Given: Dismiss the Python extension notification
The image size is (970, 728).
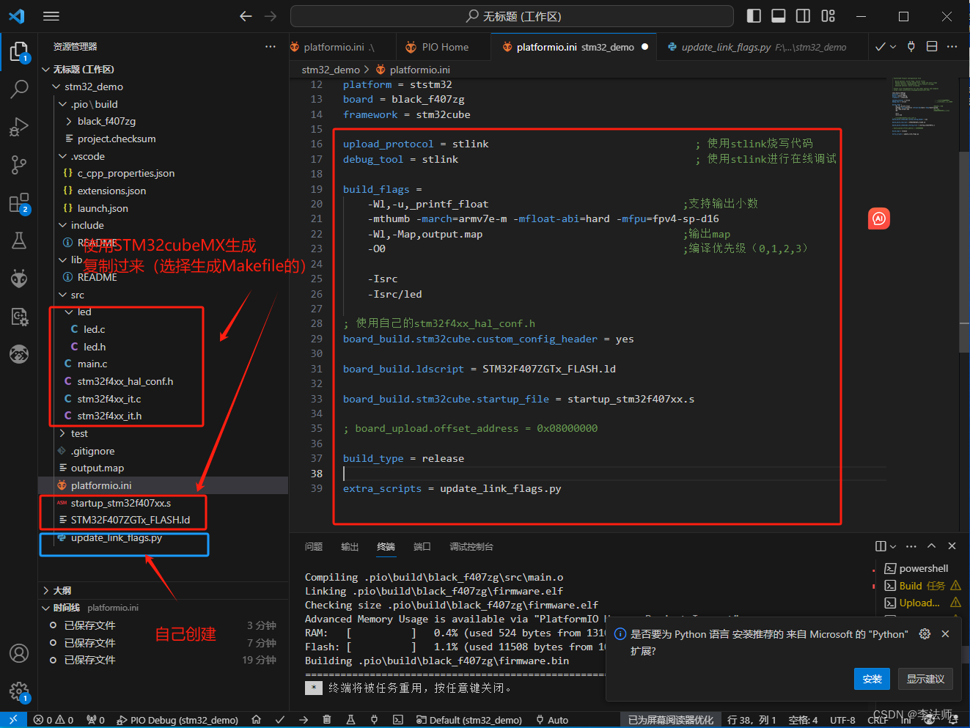Looking at the screenshot, I should coord(945,634).
